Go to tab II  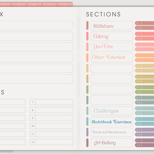coord(5,5)
